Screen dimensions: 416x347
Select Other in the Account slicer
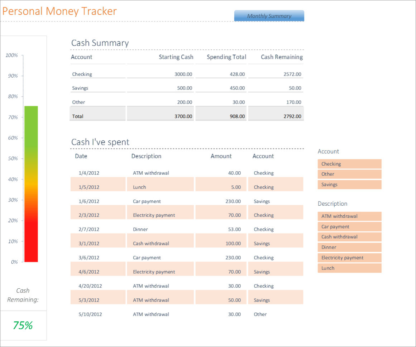click(x=349, y=174)
